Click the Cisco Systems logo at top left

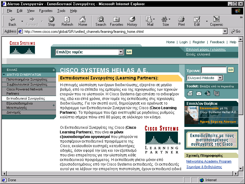(22, 48)
